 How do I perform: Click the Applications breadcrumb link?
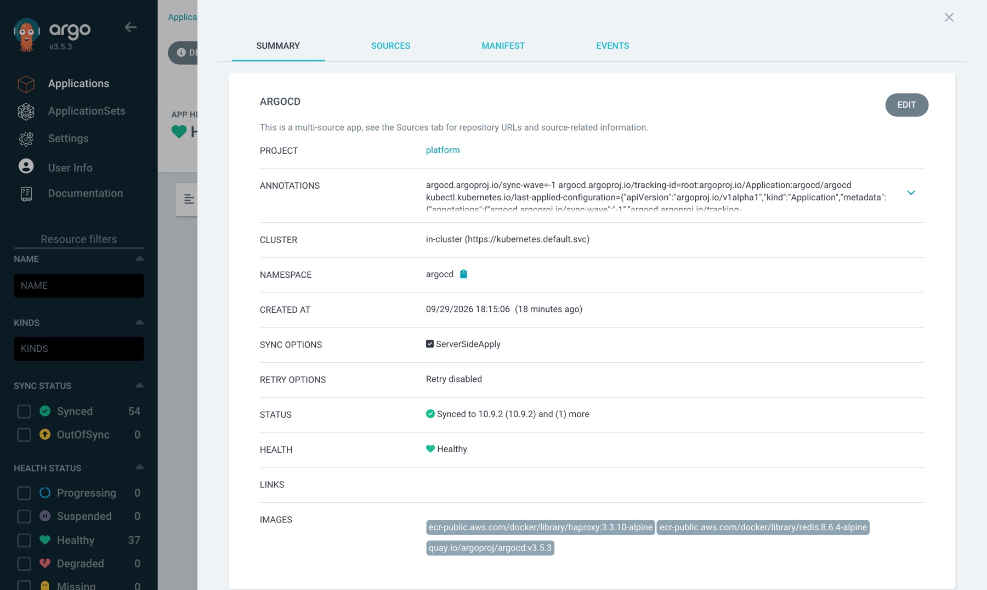click(x=183, y=17)
